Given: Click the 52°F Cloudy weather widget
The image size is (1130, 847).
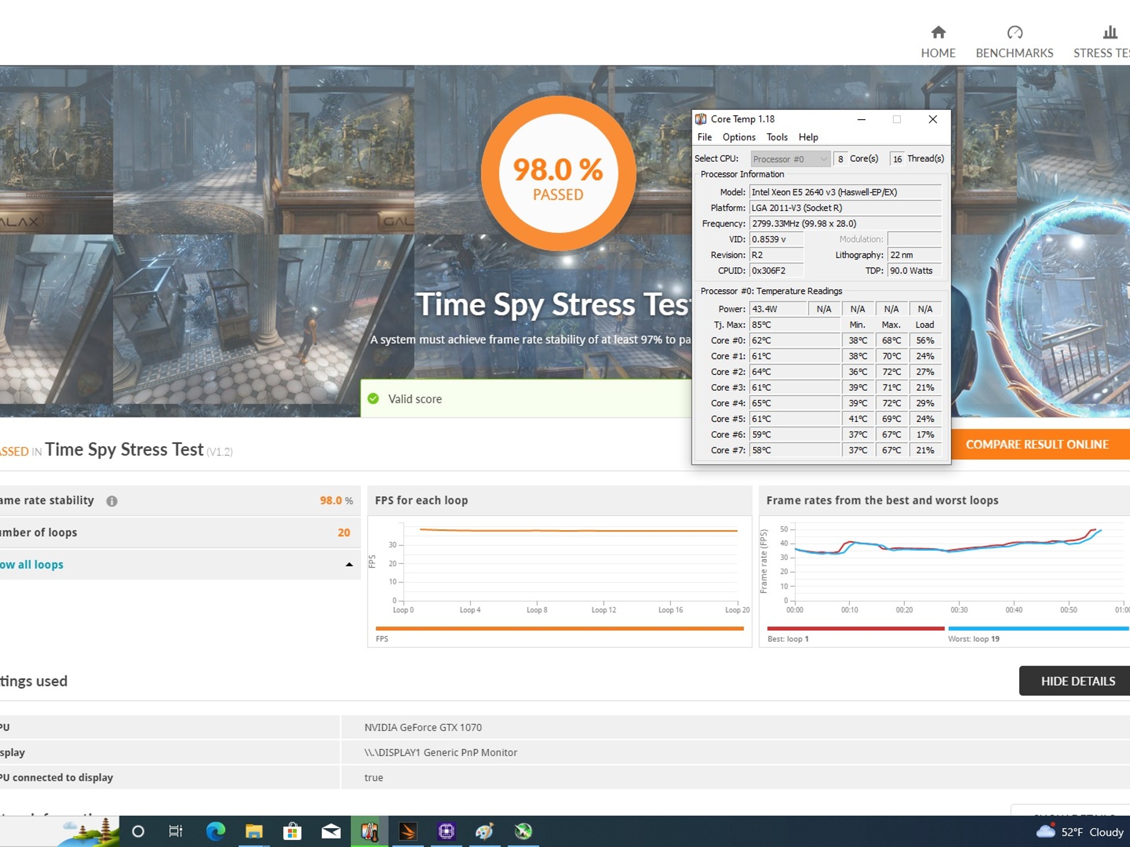Looking at the screenshot, I should [1080, 832].
